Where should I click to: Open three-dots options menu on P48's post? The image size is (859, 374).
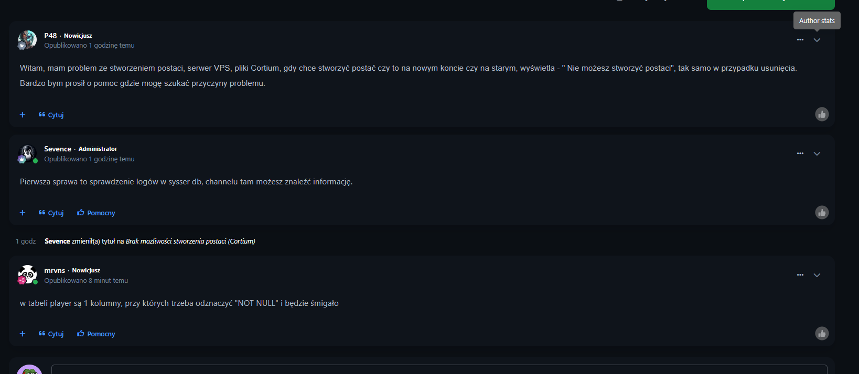(800, 40)
